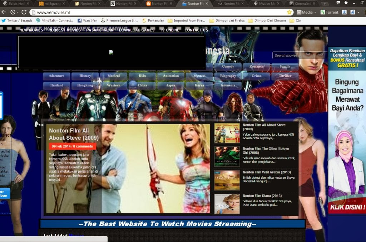
Task: Open DOWNLOAD GAMES menu item
Action: point(137,30)
